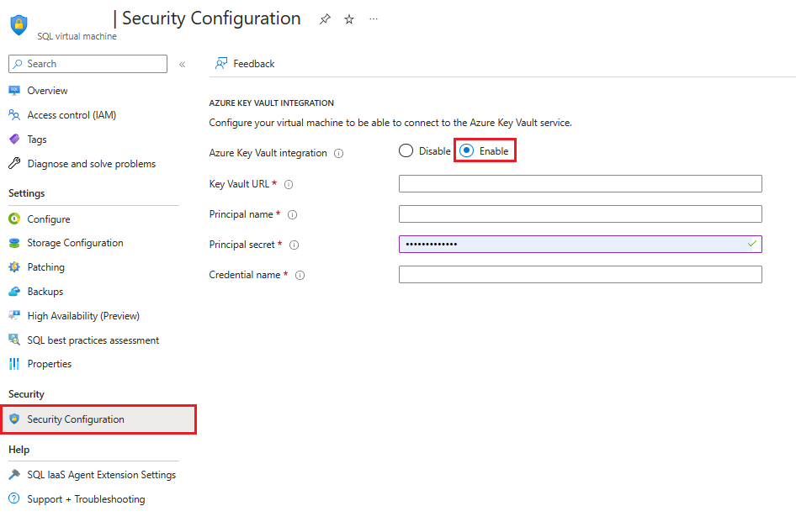
Task: Collapse the sidebar with double chevron
Action: coord(182,63)
